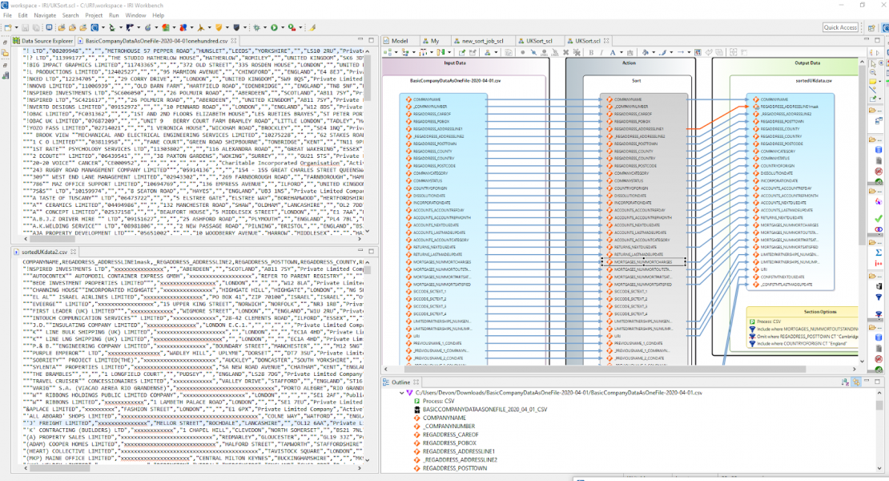889x481 pixels.
Task: Select MORTGAGES_NUMMORTCHARGES field in the Sort box
Action: [643, 262]
